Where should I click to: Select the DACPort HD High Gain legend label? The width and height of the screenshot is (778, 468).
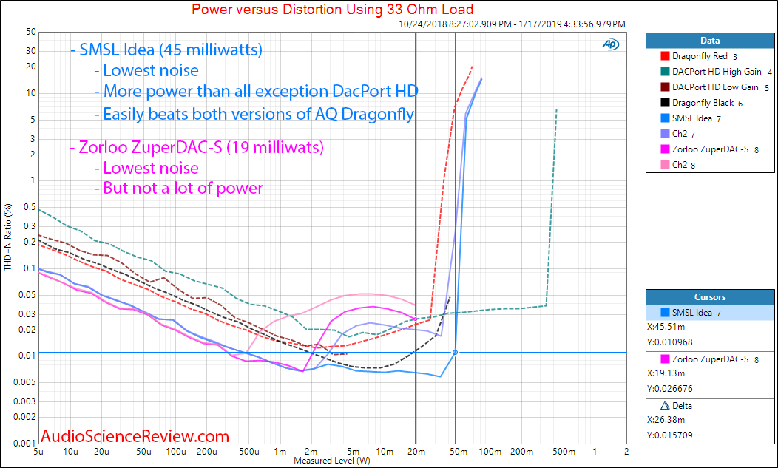click(x=717, y=72)
